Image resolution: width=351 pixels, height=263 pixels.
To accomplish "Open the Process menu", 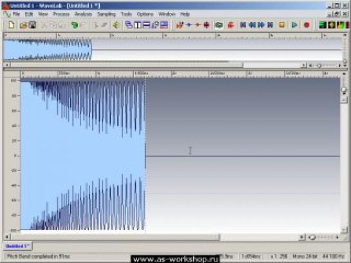I will click(61, 14).
